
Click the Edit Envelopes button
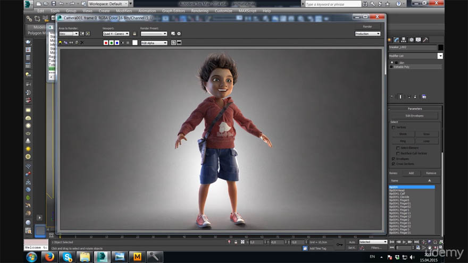[x=414, y=116]
